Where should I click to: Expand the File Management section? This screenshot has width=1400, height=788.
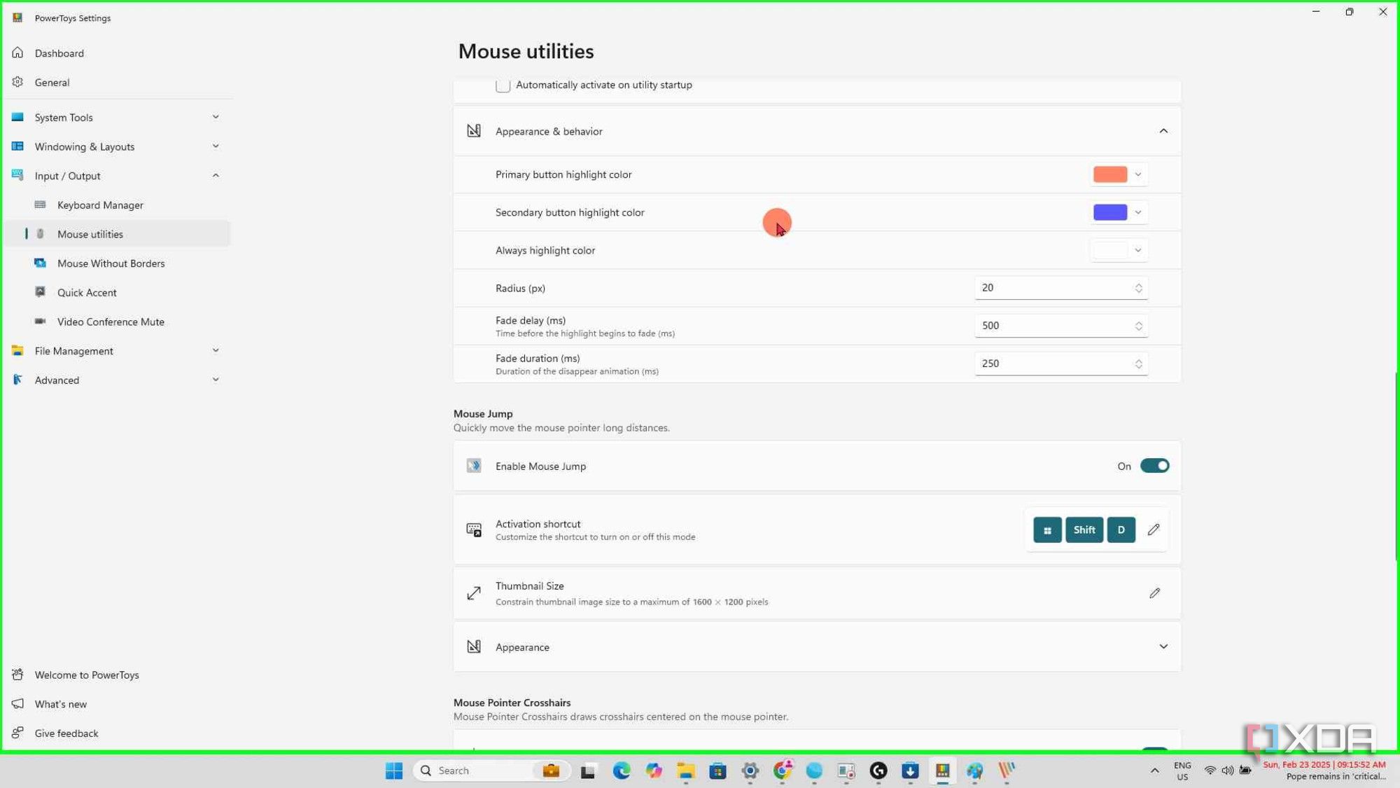118,351
